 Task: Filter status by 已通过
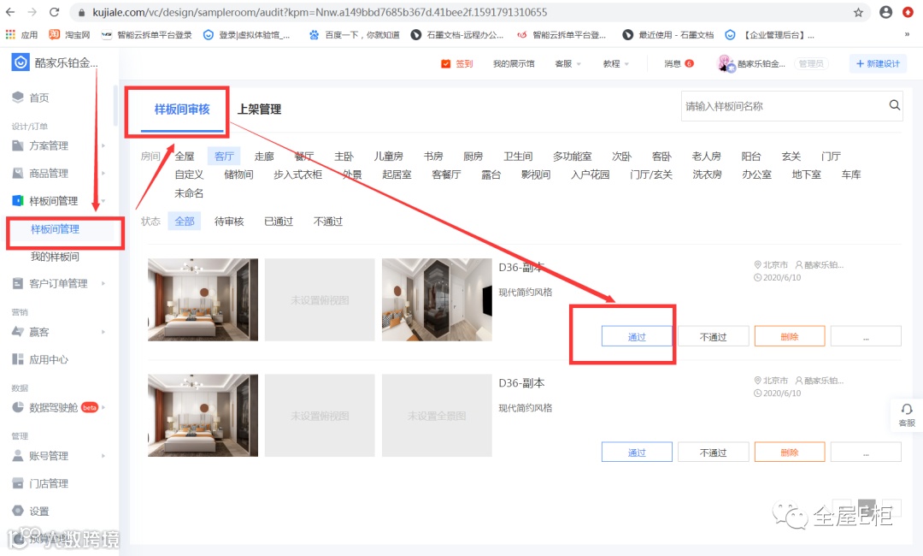click(279, 221)
